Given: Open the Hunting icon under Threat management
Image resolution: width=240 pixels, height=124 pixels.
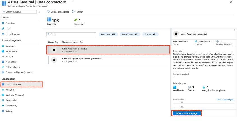Looking at the screenshot, I should 3,57.
